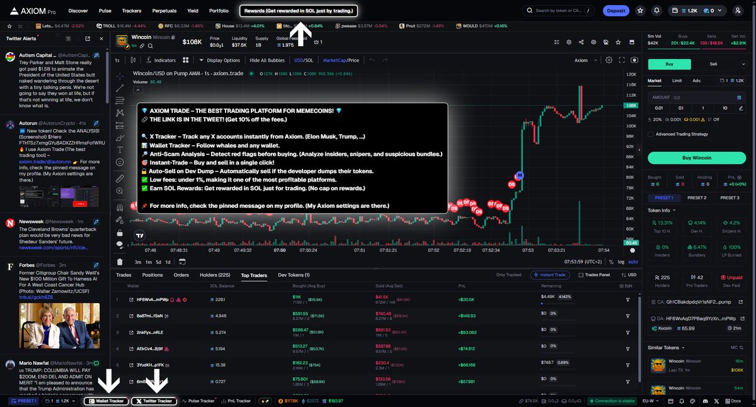
Task: Switch chart currency USD/SOL toggle
Action: tap(304, 60)
